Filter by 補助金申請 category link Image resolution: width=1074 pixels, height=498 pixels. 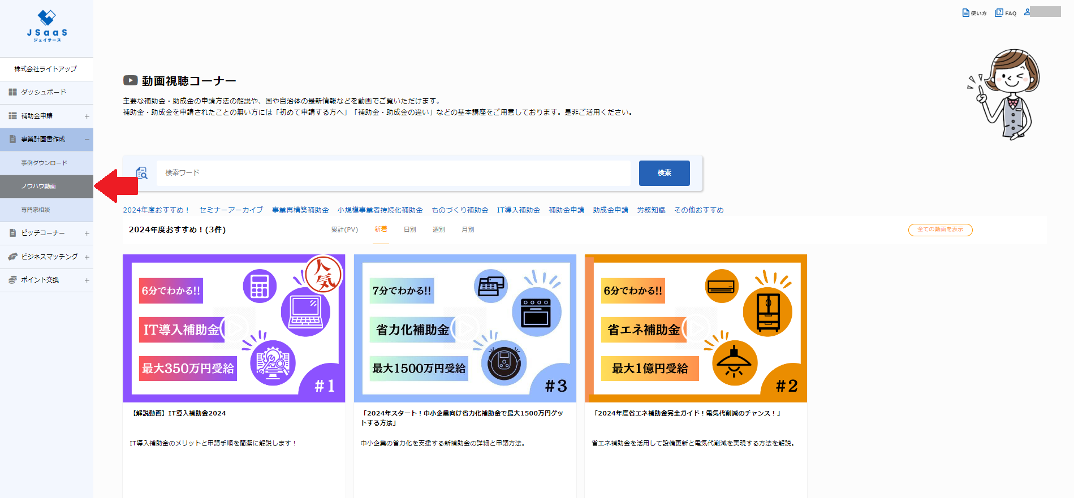(x=567, y=210)
